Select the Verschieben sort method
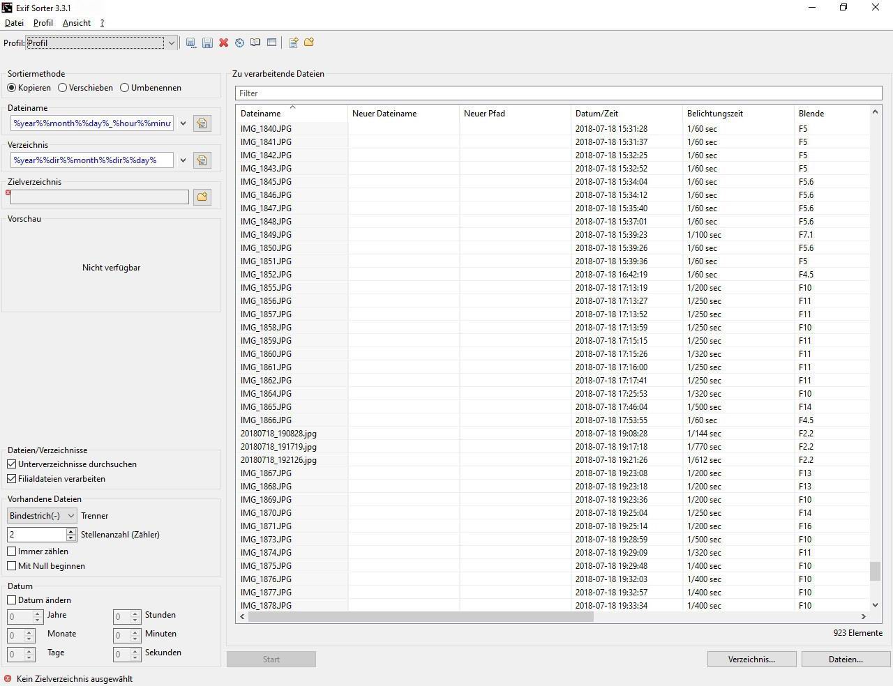 [63, 88]
